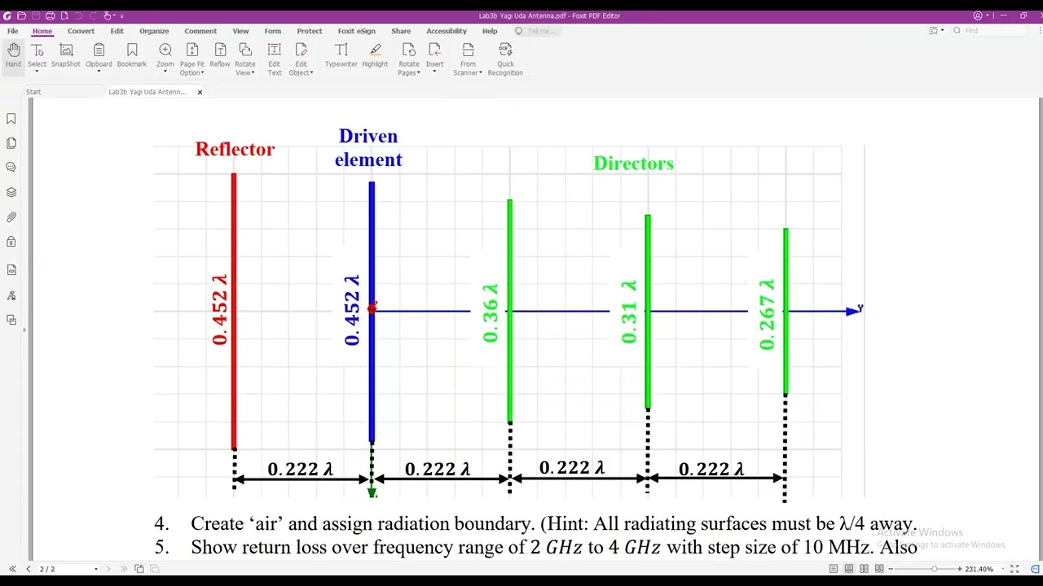Close the Lab3b Yagi Uda Antenna tab
The image size is (1043, 586).
pos(200,92)
